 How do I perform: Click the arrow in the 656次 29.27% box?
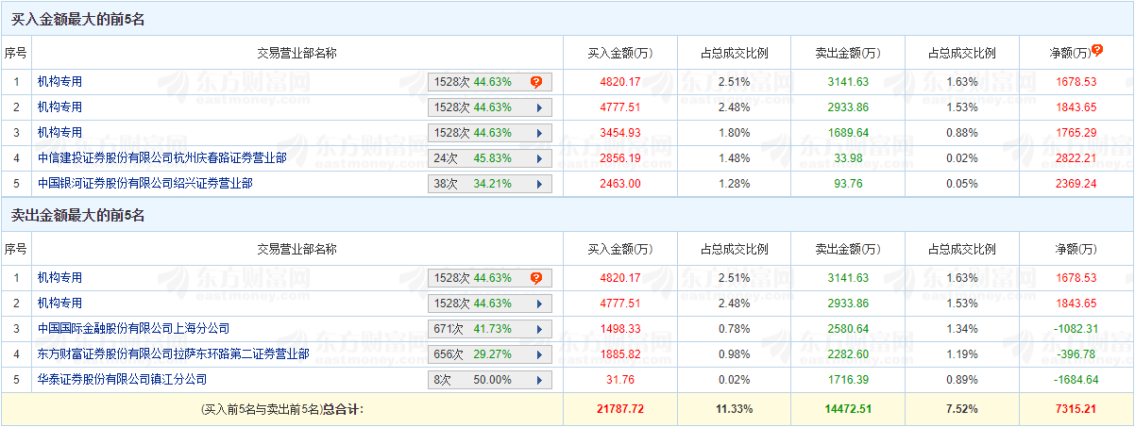(539, 354)
